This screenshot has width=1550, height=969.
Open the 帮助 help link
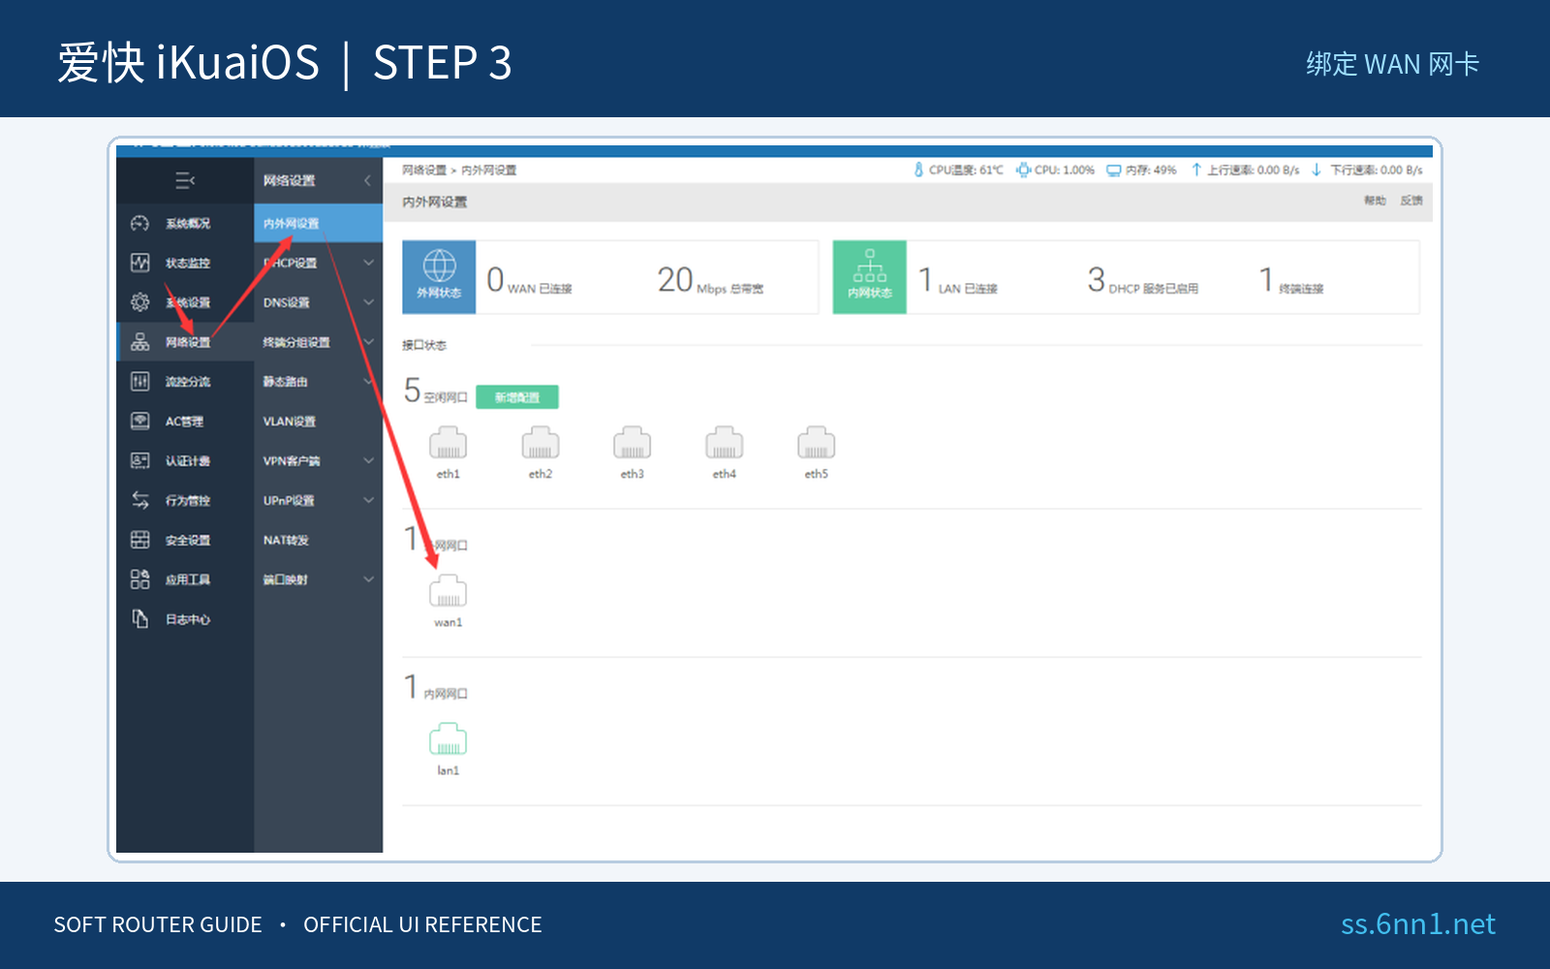1376,201
